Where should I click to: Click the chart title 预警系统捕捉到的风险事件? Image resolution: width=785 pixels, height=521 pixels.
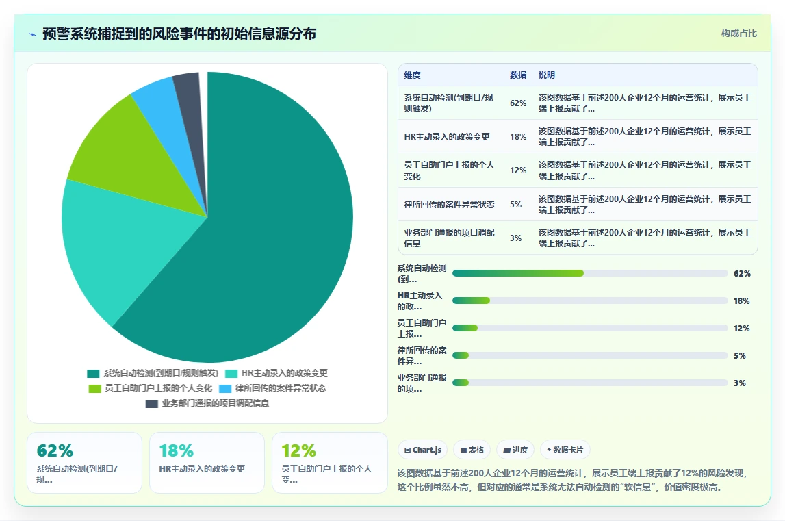tap(179, 34)
